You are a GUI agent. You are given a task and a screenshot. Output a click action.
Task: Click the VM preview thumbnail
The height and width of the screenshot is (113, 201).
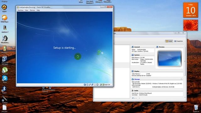170,58
